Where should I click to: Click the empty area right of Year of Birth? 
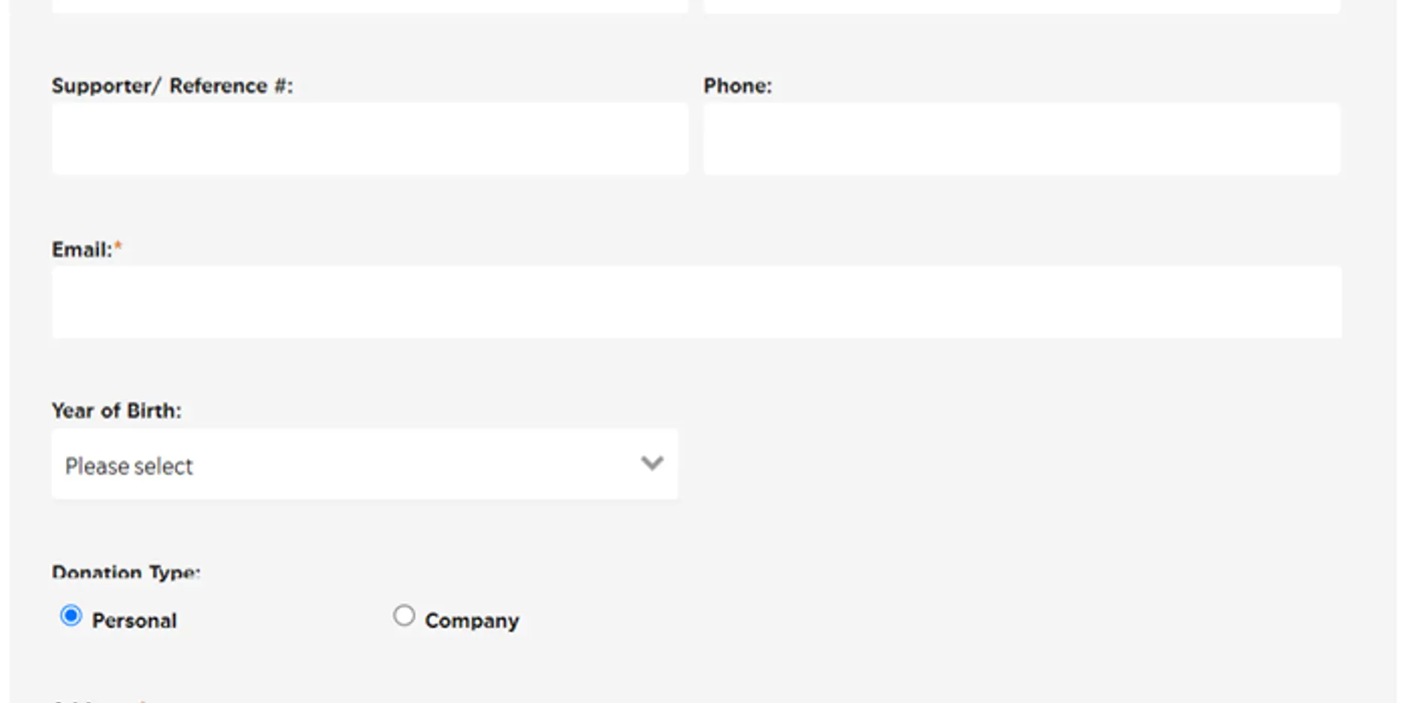click(1007, 464)
